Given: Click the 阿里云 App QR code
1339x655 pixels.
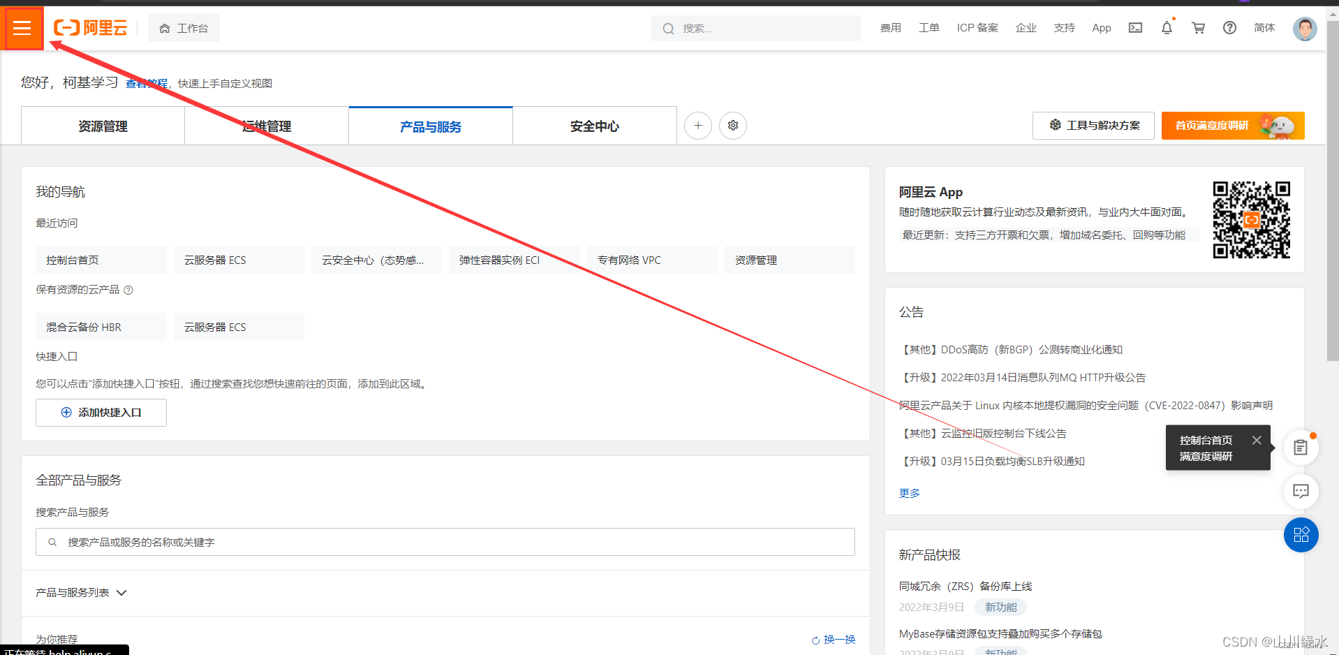Looking at the screenshot, I should 1251,220.
